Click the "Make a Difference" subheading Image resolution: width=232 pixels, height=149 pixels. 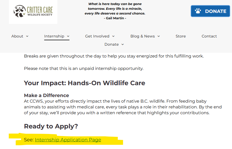coord(47,95)
